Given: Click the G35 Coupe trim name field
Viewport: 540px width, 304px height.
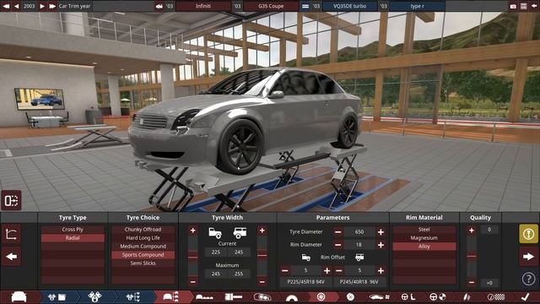Looking at the screenshot, I should pyautogui.click(x=271, y=6).
